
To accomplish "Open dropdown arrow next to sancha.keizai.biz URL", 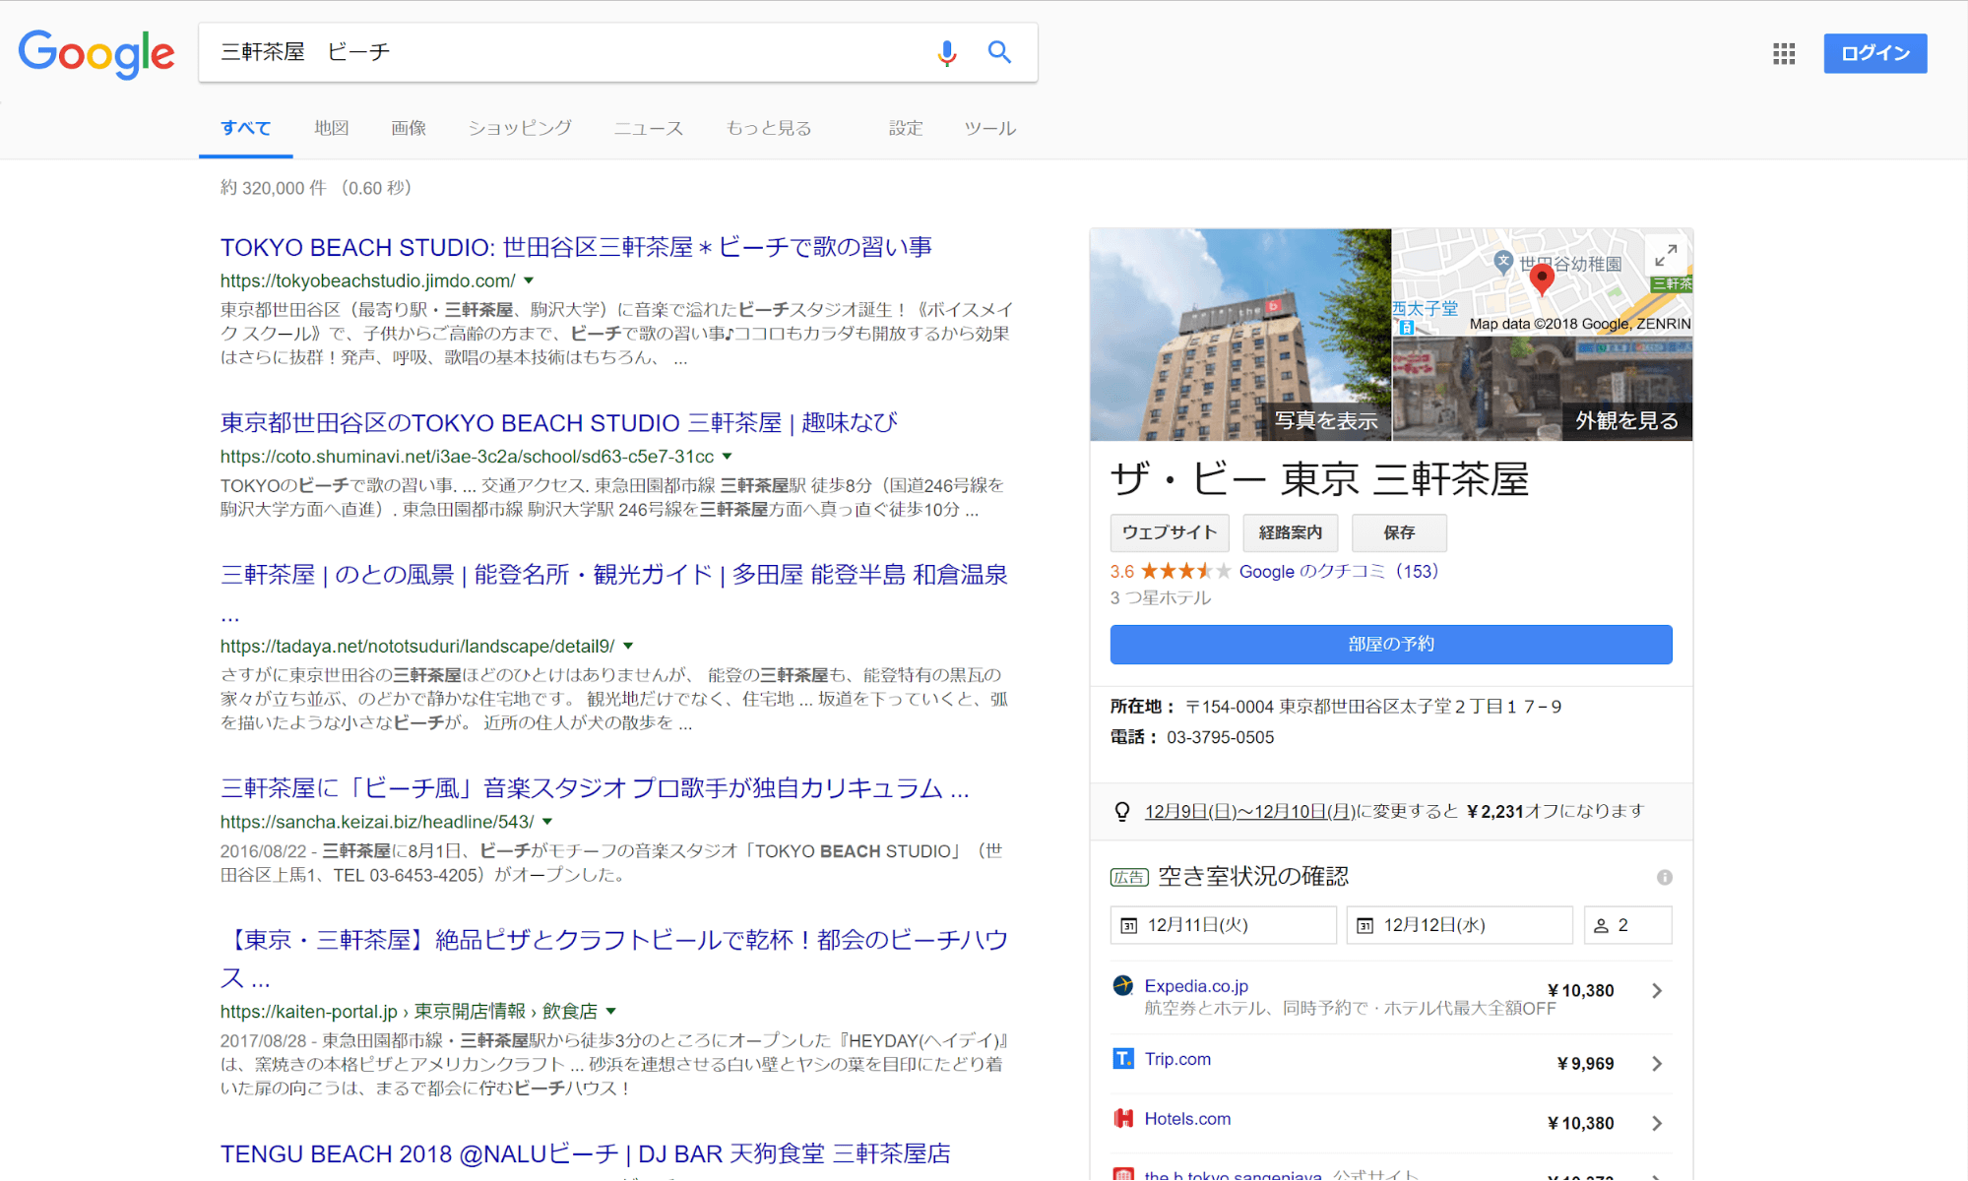I will click(547, 822).
